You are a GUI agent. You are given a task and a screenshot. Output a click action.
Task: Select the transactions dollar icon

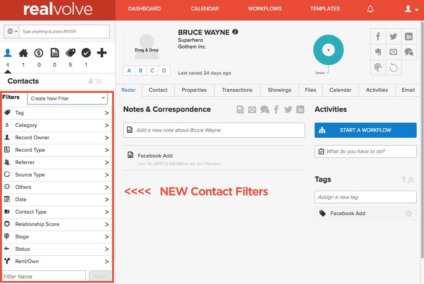tap(39, 53)
